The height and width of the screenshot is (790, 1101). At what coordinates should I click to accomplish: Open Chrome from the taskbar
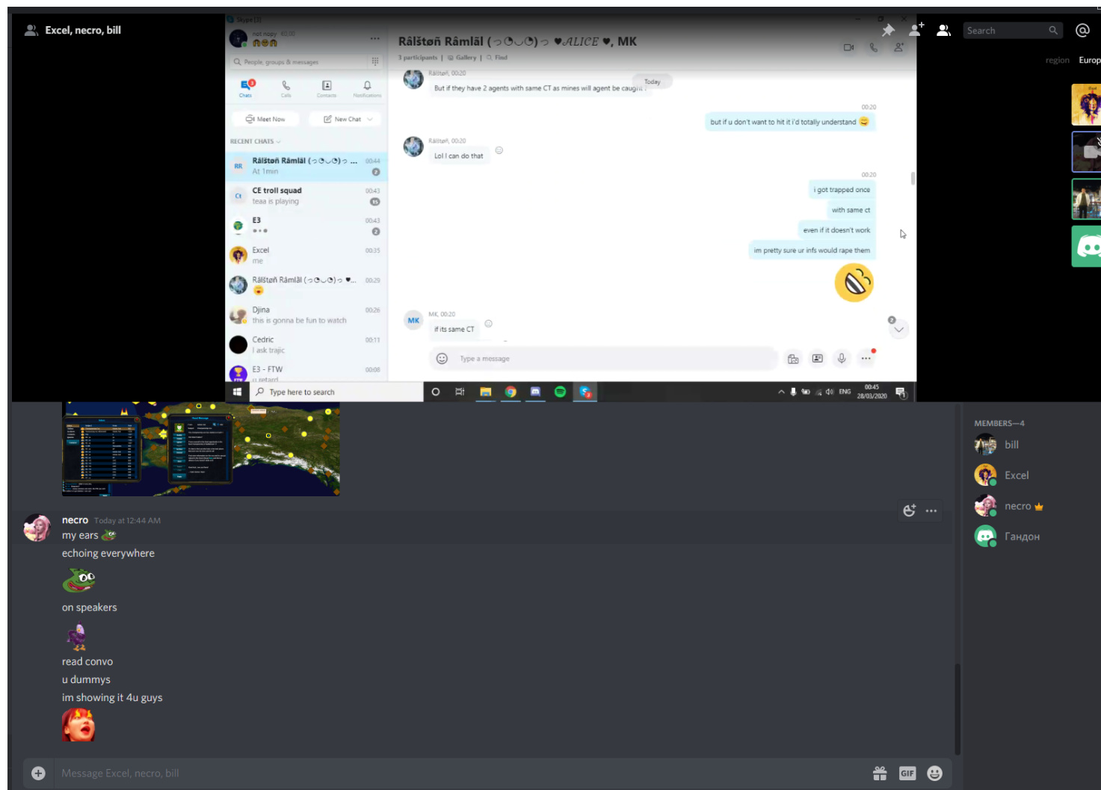[511, 392]
